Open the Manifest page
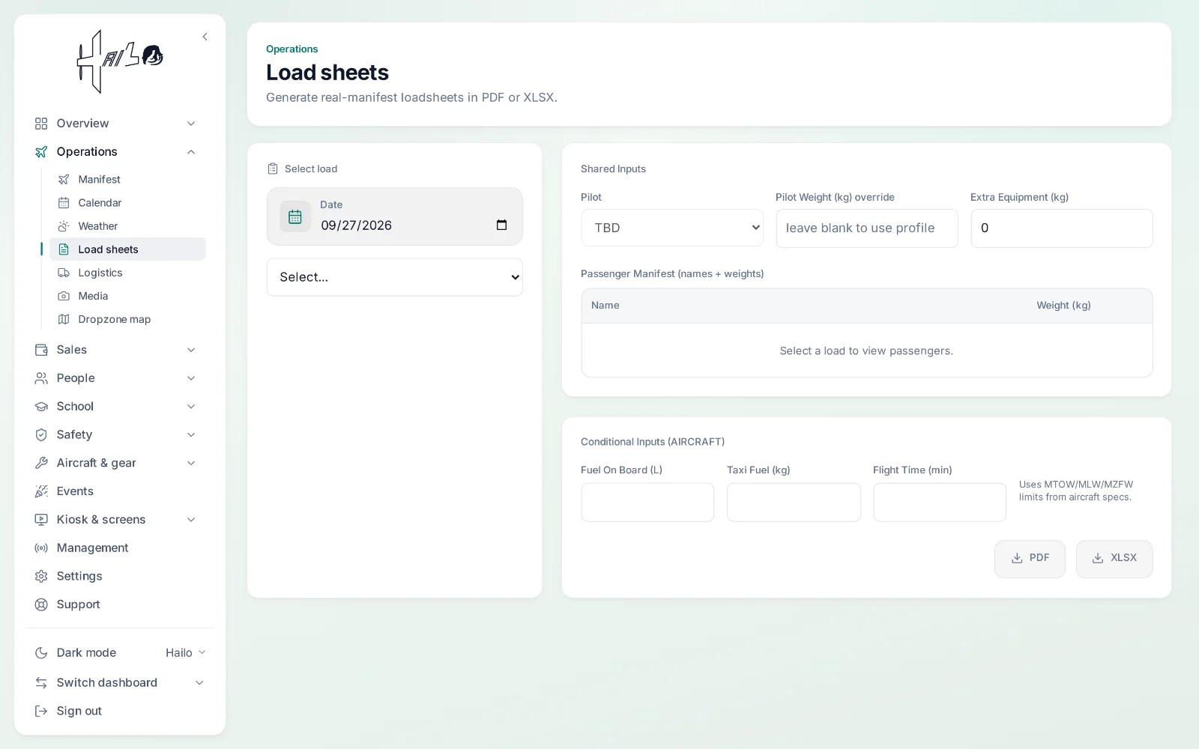 click(127, 180)
